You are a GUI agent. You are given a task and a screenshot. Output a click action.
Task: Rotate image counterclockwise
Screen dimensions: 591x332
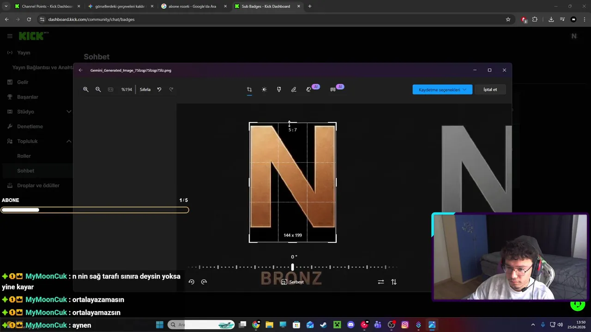click(x=192, y=282)
